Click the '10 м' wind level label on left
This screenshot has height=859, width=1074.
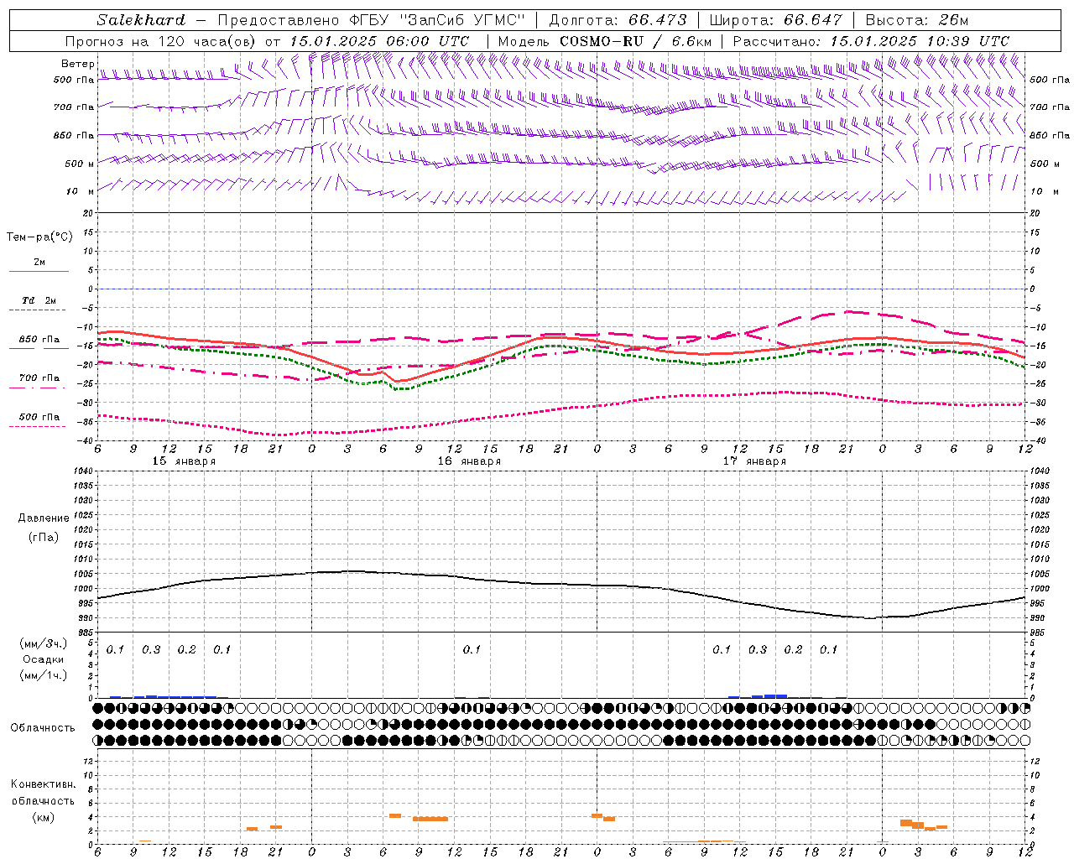[x=80, y=191]
